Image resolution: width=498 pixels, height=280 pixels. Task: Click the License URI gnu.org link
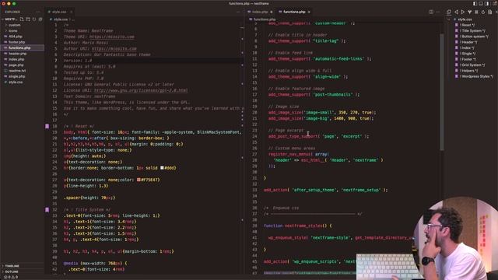[x=141, y=90]
